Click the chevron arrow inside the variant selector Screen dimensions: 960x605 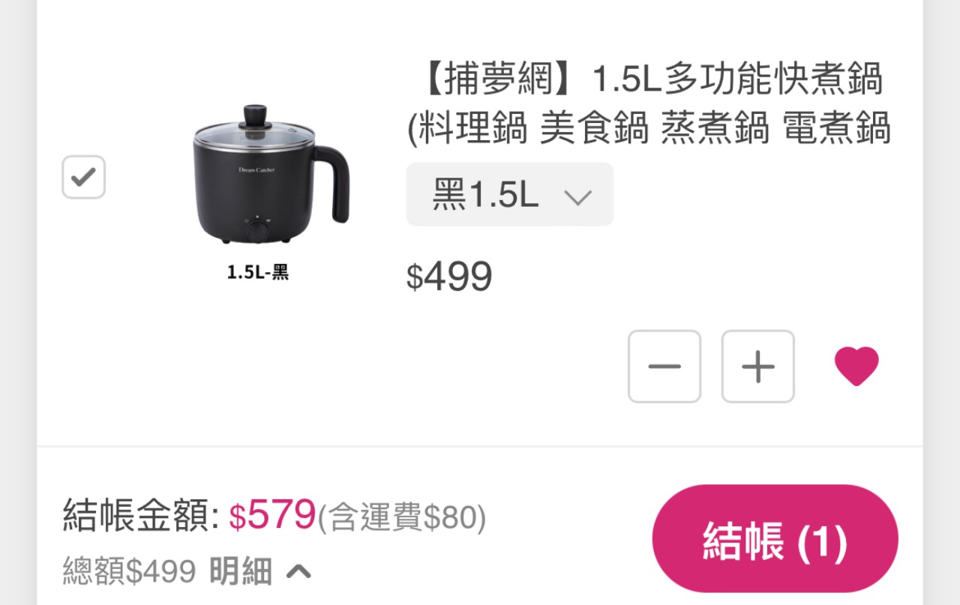click(577, 197)
